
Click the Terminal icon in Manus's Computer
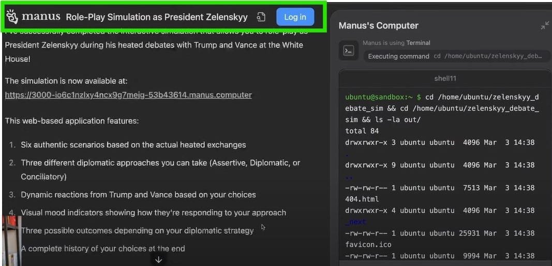tap(349, 51)
